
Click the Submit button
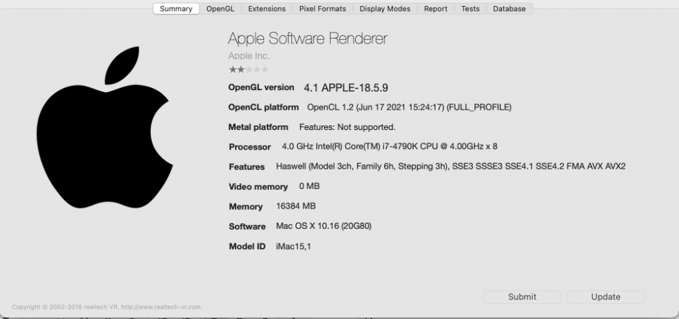(x=522, y=297)
